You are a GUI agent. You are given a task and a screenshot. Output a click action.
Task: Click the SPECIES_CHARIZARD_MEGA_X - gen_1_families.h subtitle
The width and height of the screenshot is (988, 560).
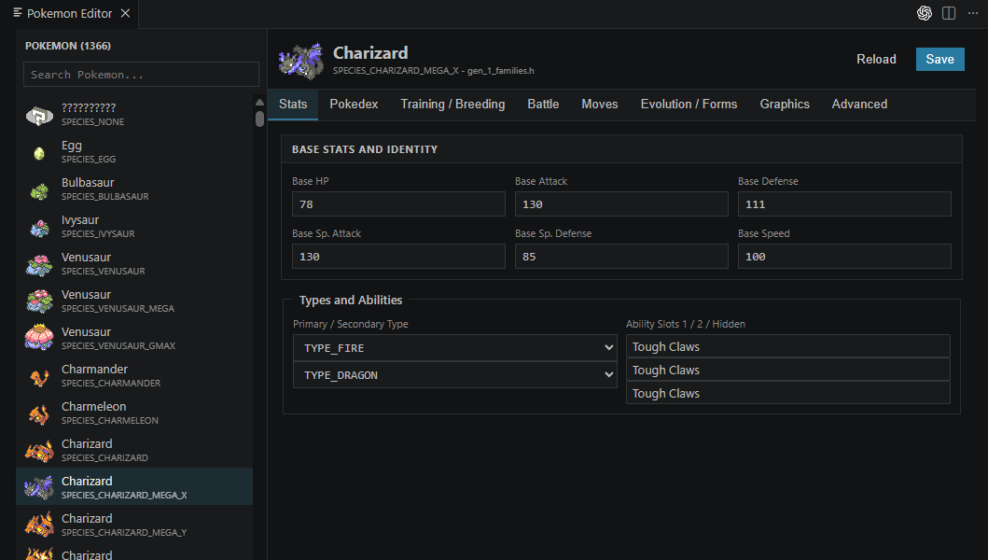(x=434, y=71)
